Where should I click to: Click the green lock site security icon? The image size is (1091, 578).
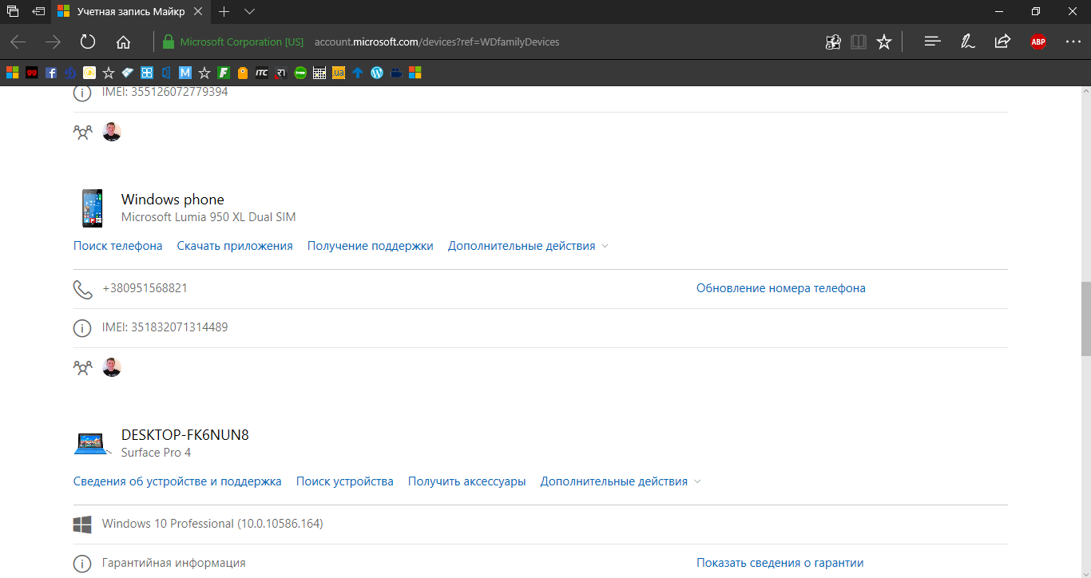tap(168, 42)
